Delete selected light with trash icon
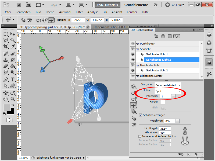The image size is (215, 161). point(196,155)
